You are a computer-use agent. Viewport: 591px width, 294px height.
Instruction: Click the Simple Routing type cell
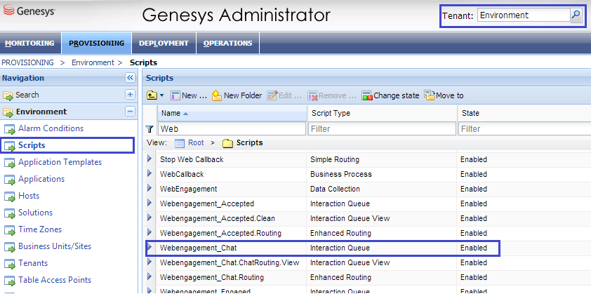(x=334, y=160)
